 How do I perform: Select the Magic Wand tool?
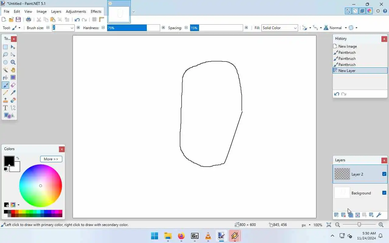5,70
